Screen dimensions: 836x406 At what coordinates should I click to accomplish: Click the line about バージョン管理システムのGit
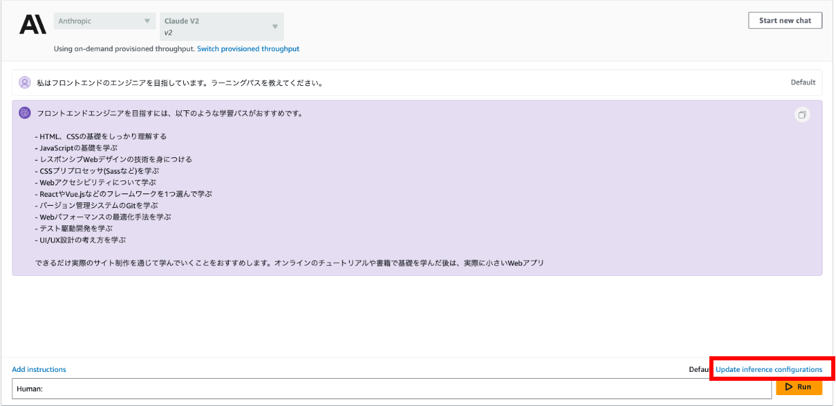click(97, 206)
